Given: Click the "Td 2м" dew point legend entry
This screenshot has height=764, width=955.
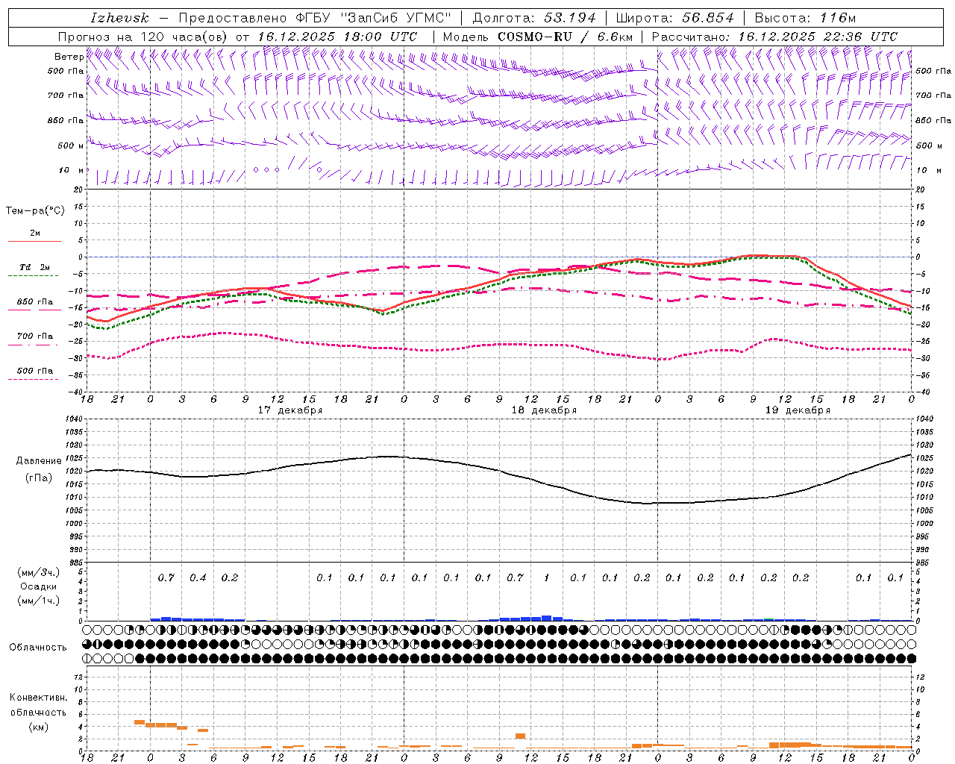Looking at the screenshot, I should pyautogui.click(x=34, y=267).
